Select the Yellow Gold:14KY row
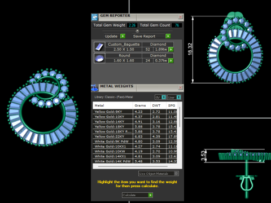 click(x=135, y=122)
